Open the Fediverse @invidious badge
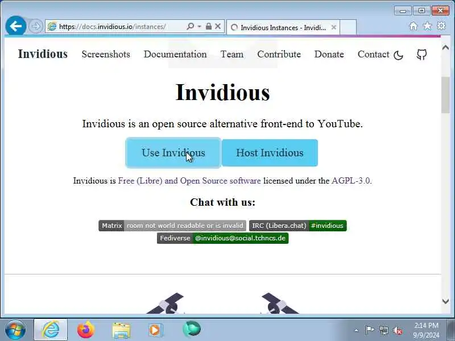The height and width of the screenshot is (341, 455). (x=222, y=238)
